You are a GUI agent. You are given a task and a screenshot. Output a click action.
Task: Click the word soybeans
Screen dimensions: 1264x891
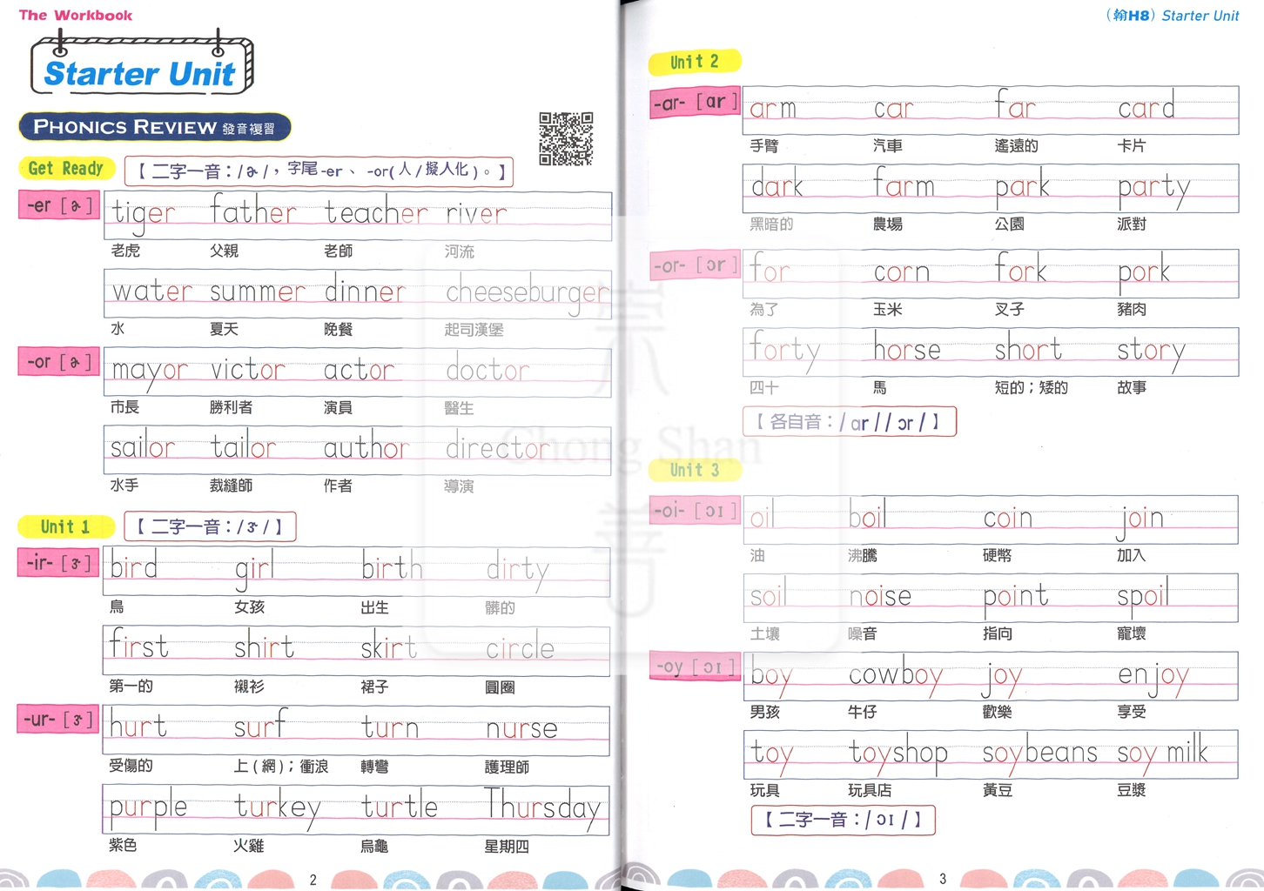pos(1040,754)
